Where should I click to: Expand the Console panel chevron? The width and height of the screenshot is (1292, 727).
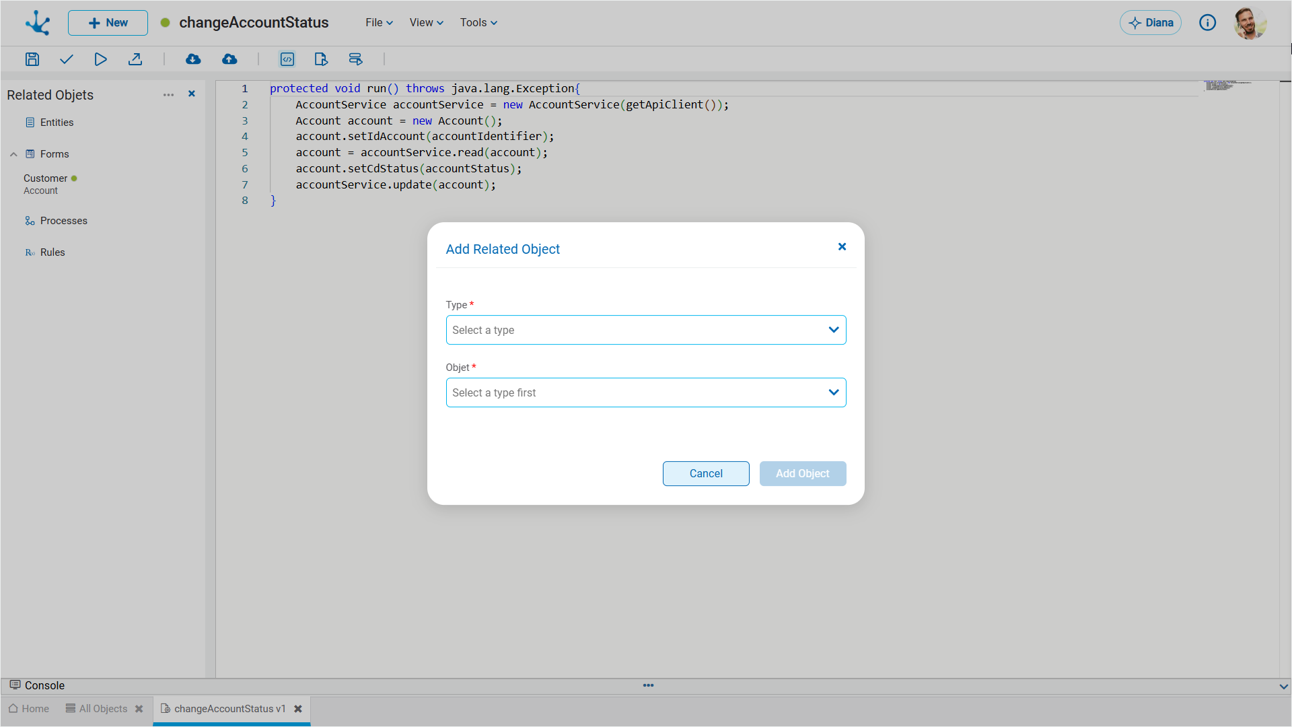click(x=1283, y=687)
